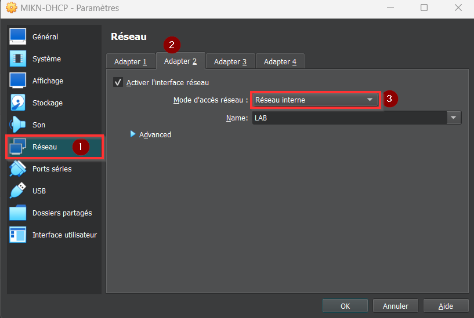This screenshot has width=474, height=318.
Task: Select the Système label in the sidebar
Action: (x=46, y=59)
